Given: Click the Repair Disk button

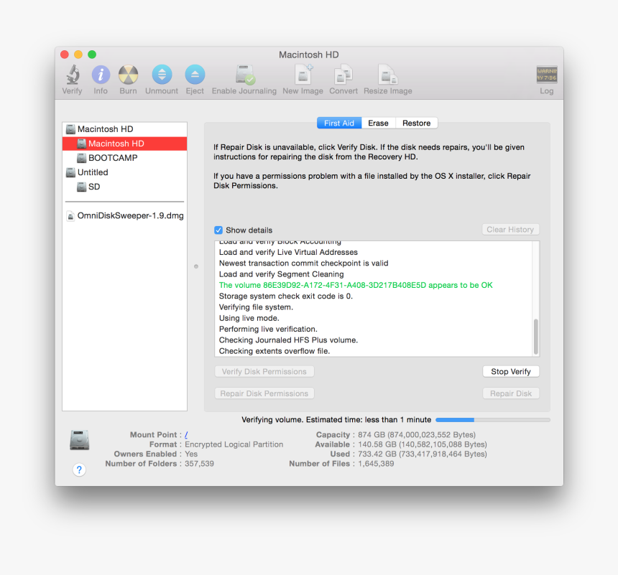Looking at the screenshot, I should [511, 393].
